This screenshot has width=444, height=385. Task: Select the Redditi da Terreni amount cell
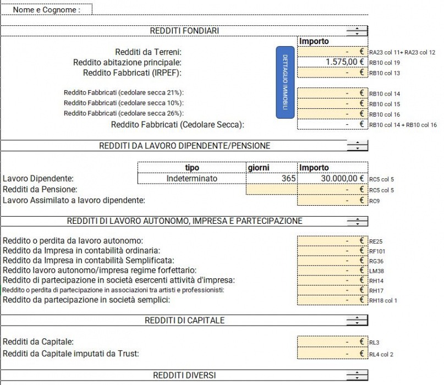[x=332, y=52]
